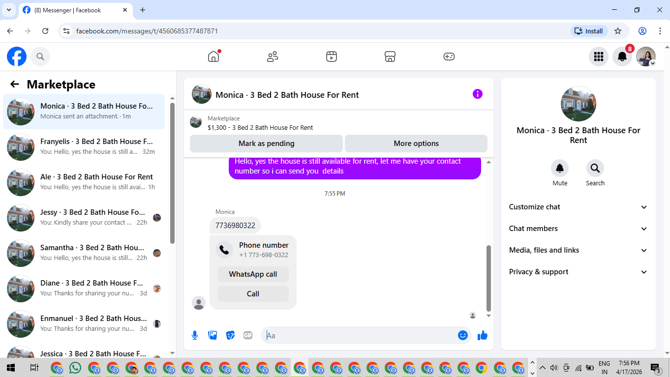
Task: Go to the Home feed icon
Action: pyautogui.click(x=213, y=57)
